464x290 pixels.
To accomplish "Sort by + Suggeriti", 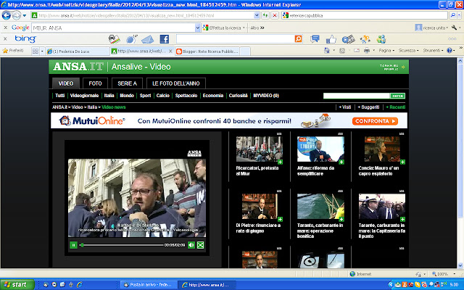I will click(368, 107).
